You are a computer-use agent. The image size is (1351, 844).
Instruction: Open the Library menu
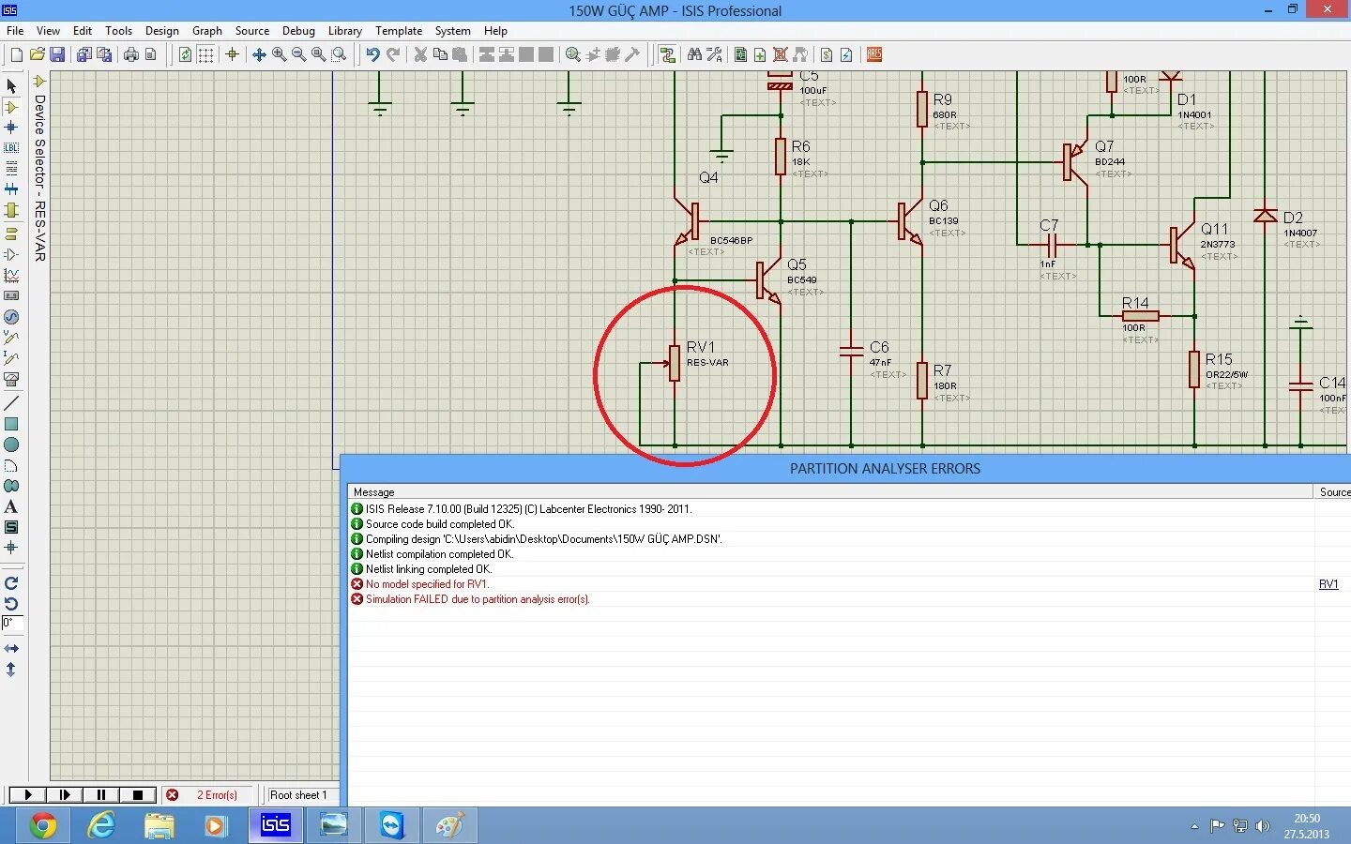click(x=344, y=31)
